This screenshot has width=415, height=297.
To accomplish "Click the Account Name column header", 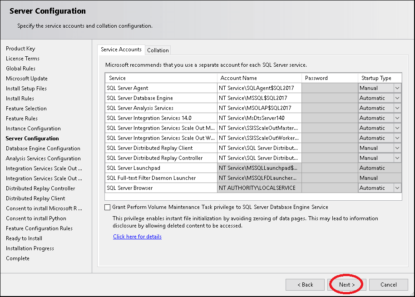I will (259, 78).
